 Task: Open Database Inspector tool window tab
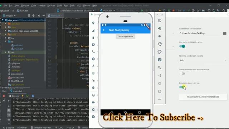coord(41,128)
